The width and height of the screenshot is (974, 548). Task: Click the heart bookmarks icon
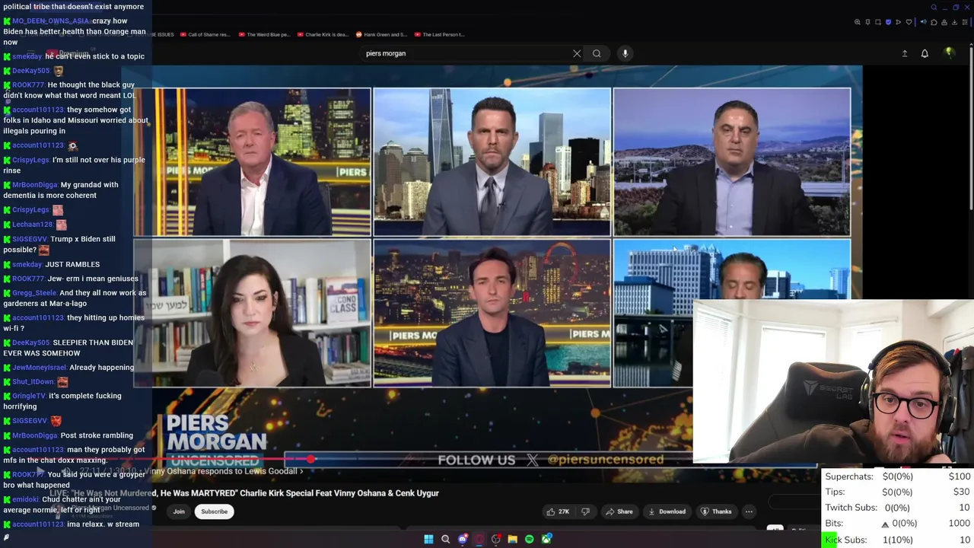(x=909, y=22)
